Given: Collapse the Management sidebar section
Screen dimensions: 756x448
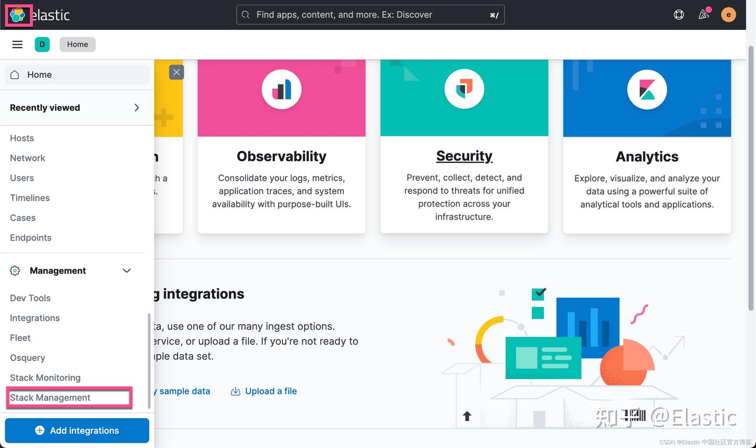Looking at the screenshot, I should [127, 270].
